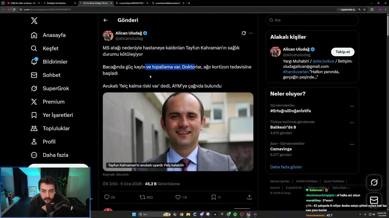Open the Balıkesir'de 8 trend

click(283, 127)
